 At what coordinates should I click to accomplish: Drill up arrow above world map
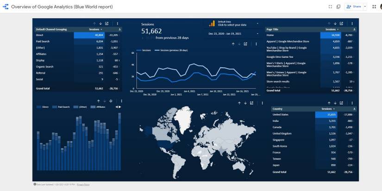coord(239,103)
